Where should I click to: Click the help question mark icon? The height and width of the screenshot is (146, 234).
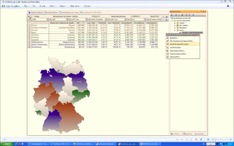point(228,6)
